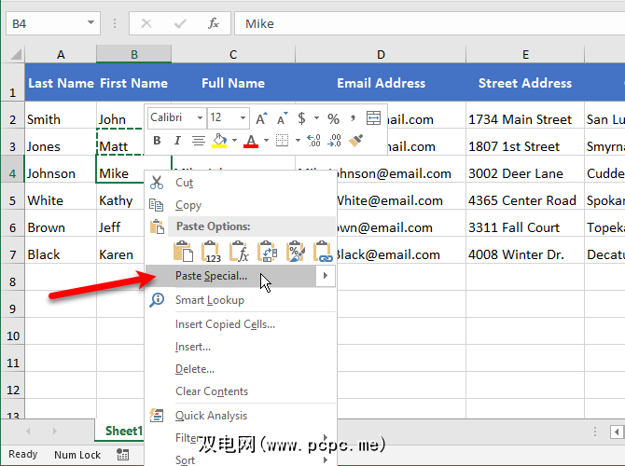Select column D header

click(x=381, y=54)
